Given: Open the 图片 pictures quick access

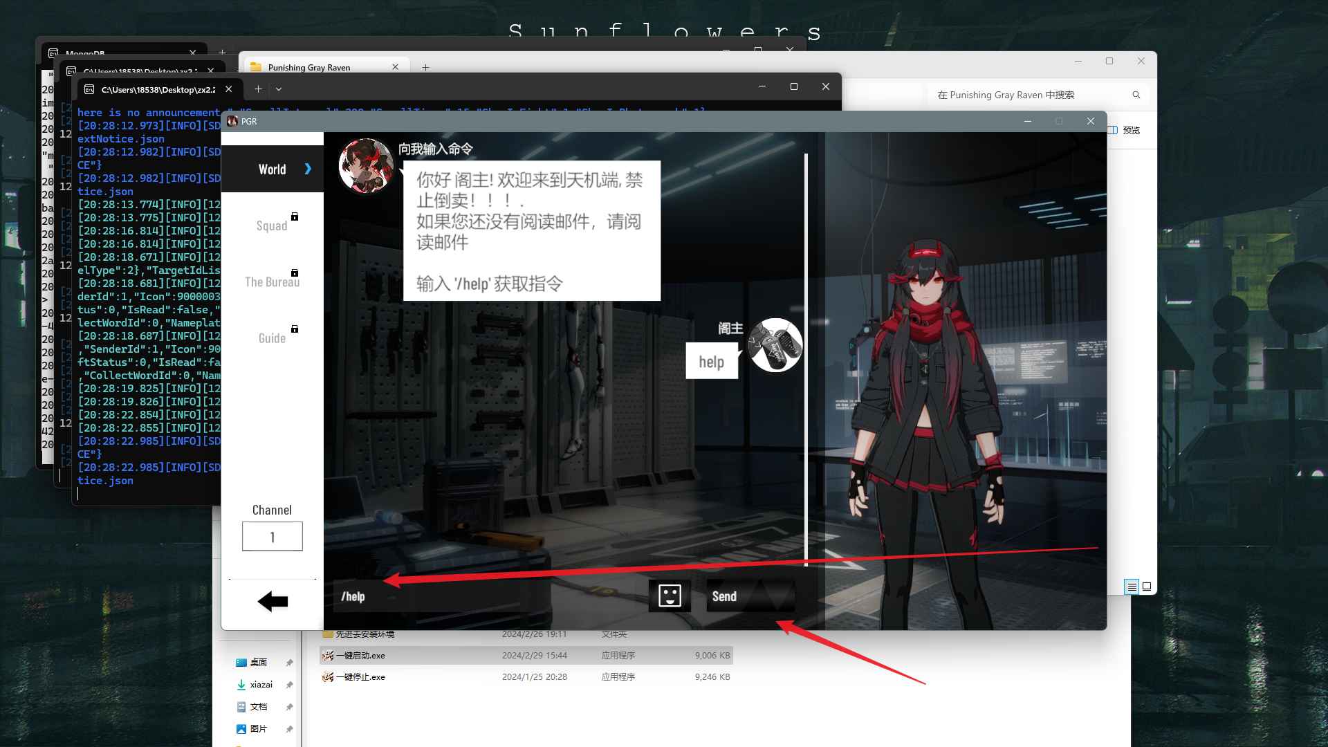Looking at the screenshot, I should (258, 728).
